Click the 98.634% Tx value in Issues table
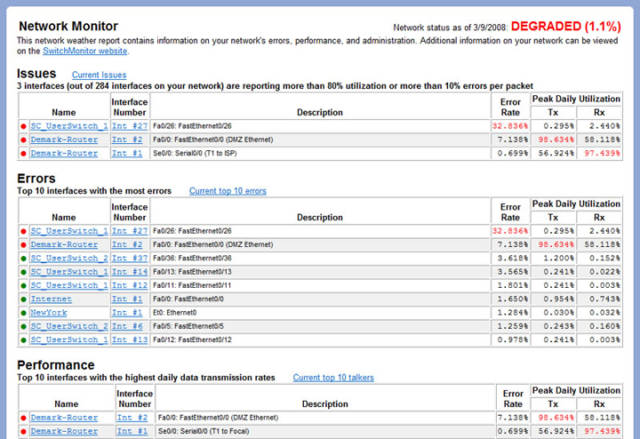 pyautogui.click(x=556, y=140)
